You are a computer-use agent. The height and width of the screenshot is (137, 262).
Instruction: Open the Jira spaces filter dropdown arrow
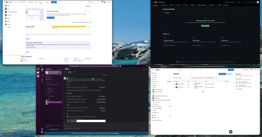218,78
